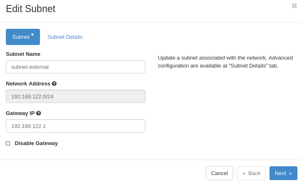
Task: Switch to the Subnet Details tab
Action: click(65, 37)
